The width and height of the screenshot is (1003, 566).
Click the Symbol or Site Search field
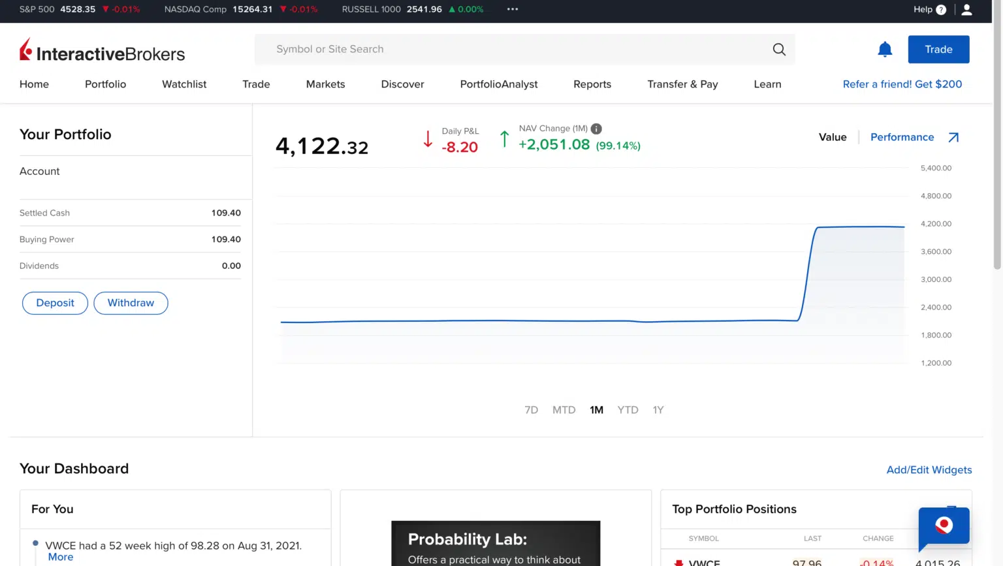(457, 49)
